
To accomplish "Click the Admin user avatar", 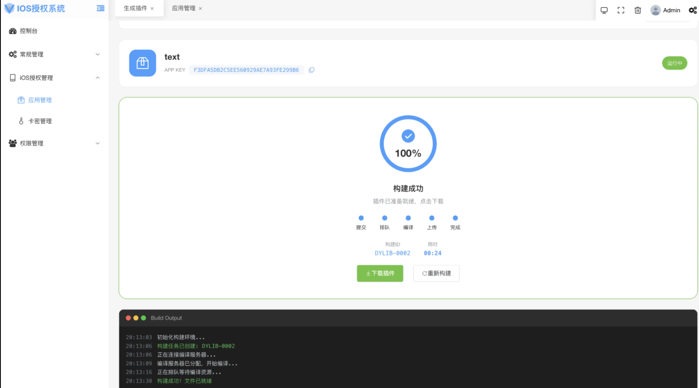I will coord(655,10).
